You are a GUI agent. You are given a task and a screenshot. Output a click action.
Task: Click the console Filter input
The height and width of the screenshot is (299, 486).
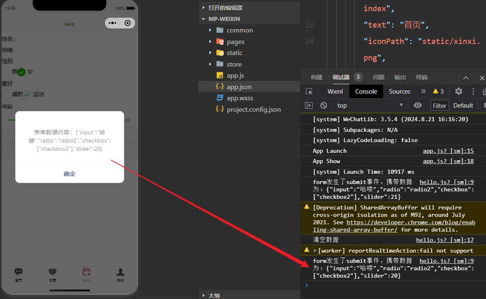pyautogui.click(x=440, y=106)
